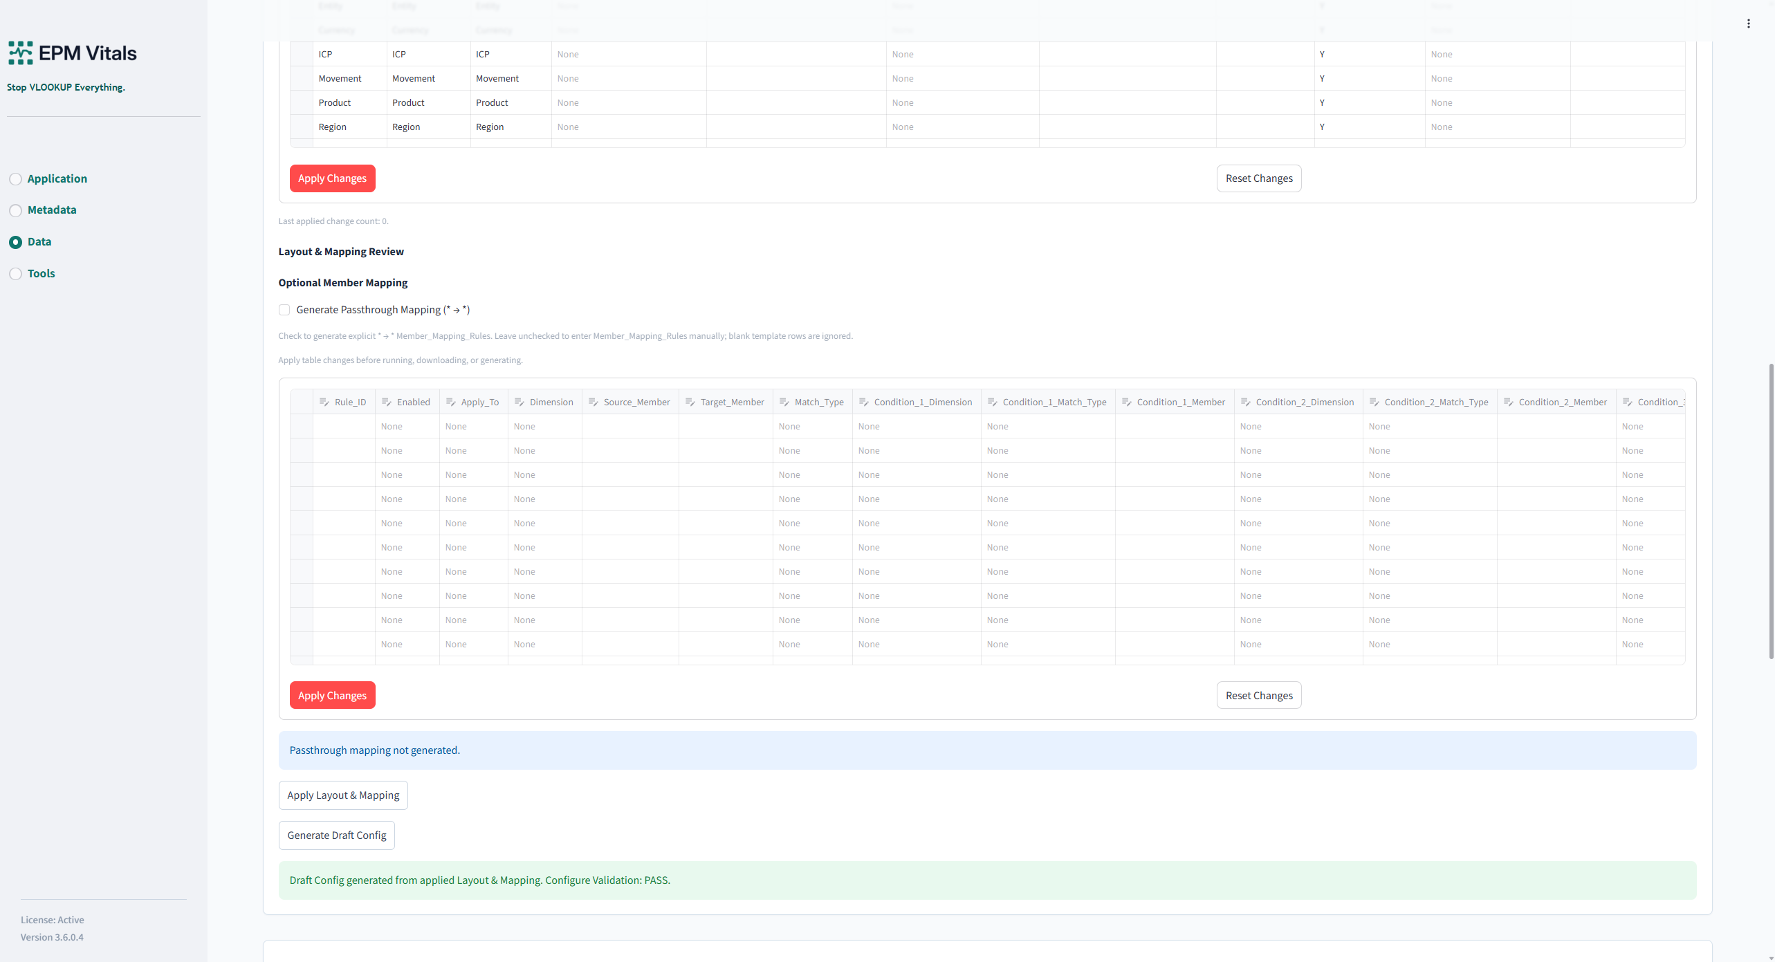Screen dimensions: 1775x962
Task: Click the Condition_2_Dimension column edit icon
Action: click(x=1245, y=402)
